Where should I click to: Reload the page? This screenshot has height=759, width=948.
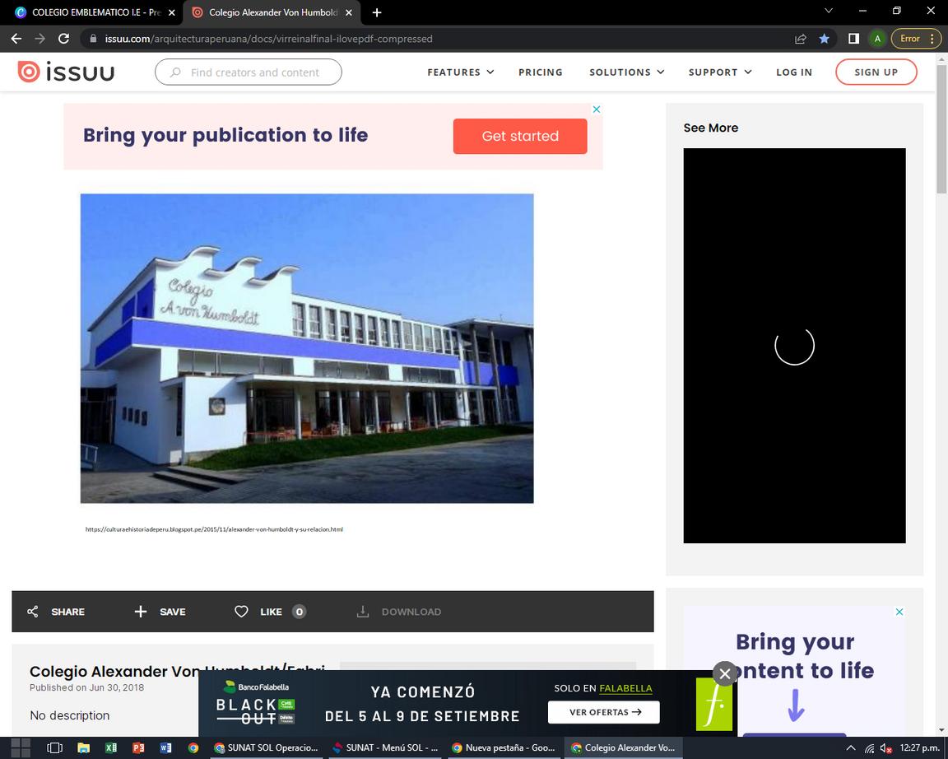pos(63,39)
